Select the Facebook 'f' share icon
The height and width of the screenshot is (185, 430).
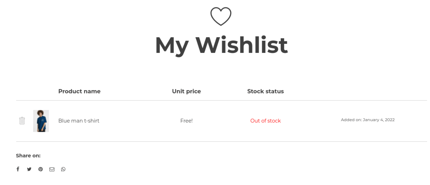pyautogui.click(x=18, y=169)
